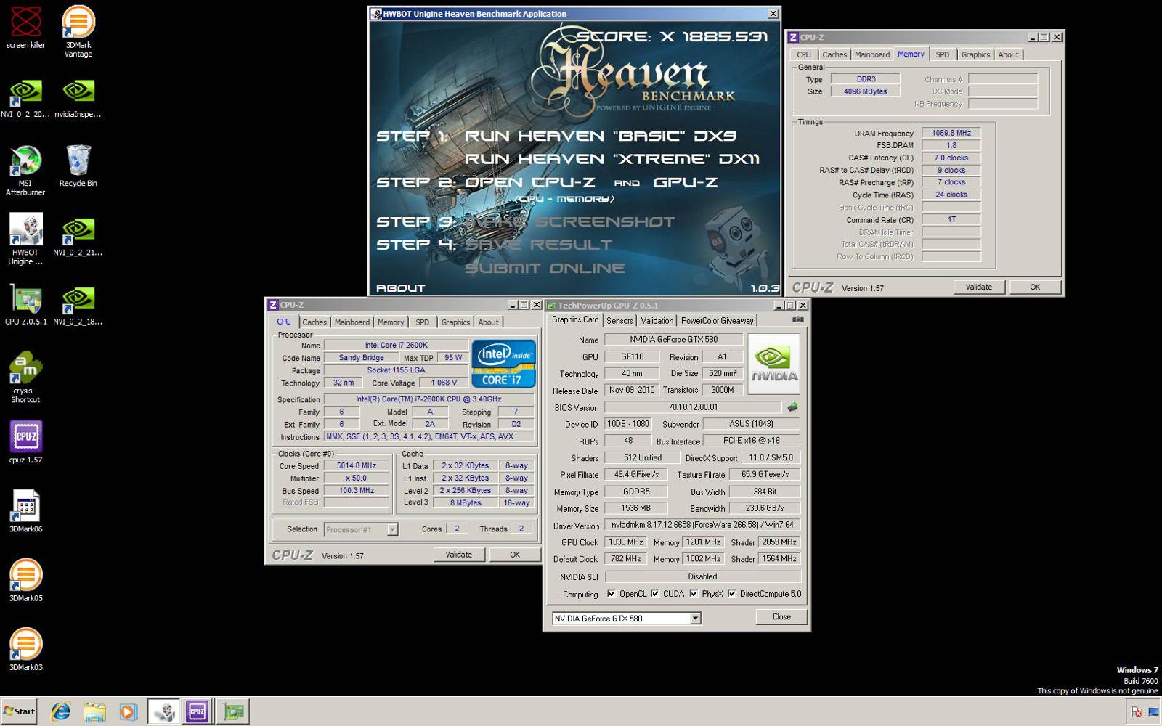Open Windows Explorer from the taskbar

94,711
